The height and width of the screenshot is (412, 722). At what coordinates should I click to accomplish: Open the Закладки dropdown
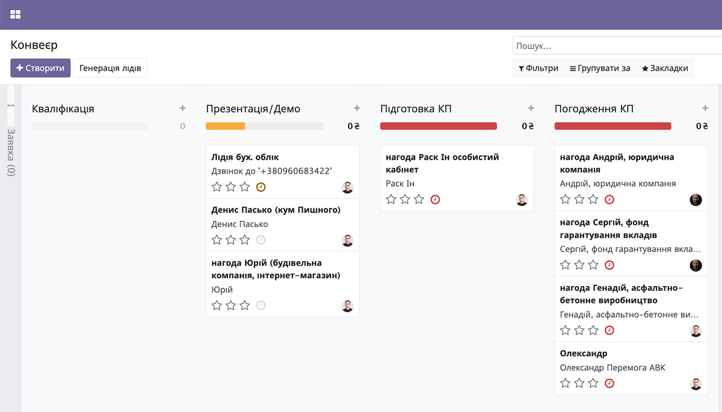point(665,68)
